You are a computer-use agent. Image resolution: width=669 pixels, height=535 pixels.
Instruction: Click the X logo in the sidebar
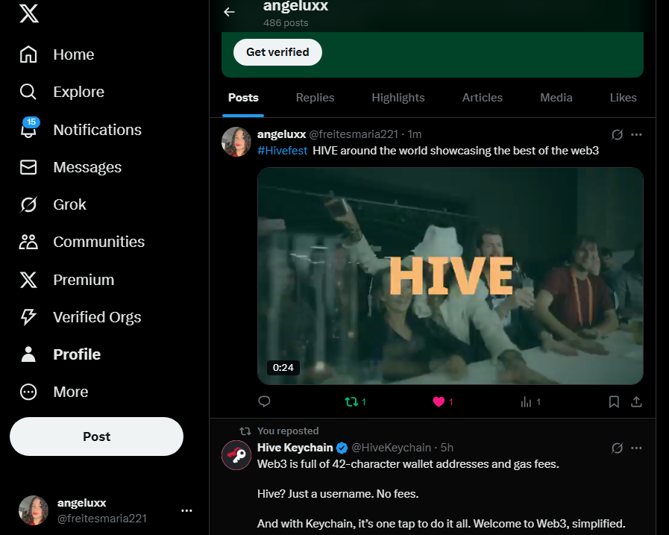coord(29,13)
